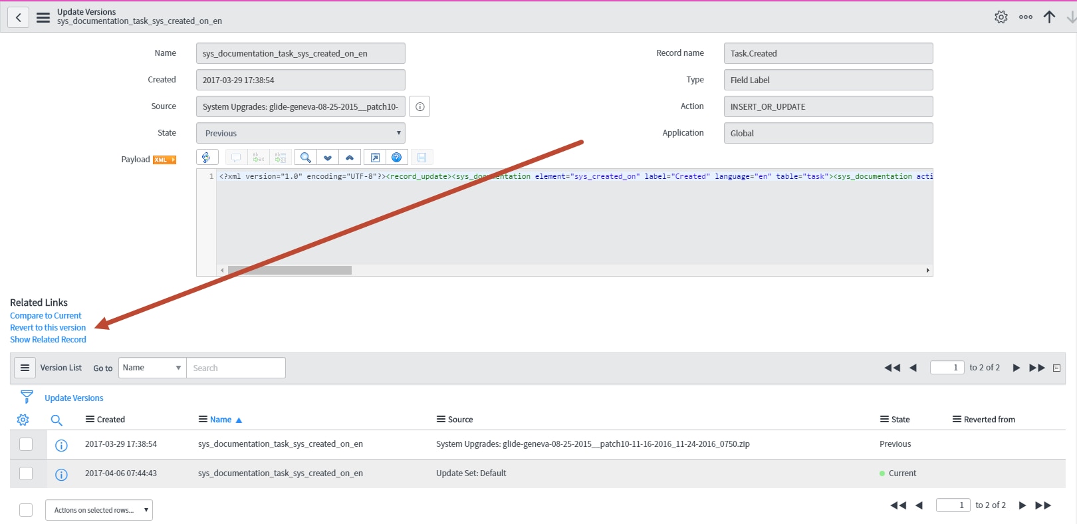The width and height of the screenshot is (1077, 524).
Task: Open Name column header menu icon
Action: (203, 420)
